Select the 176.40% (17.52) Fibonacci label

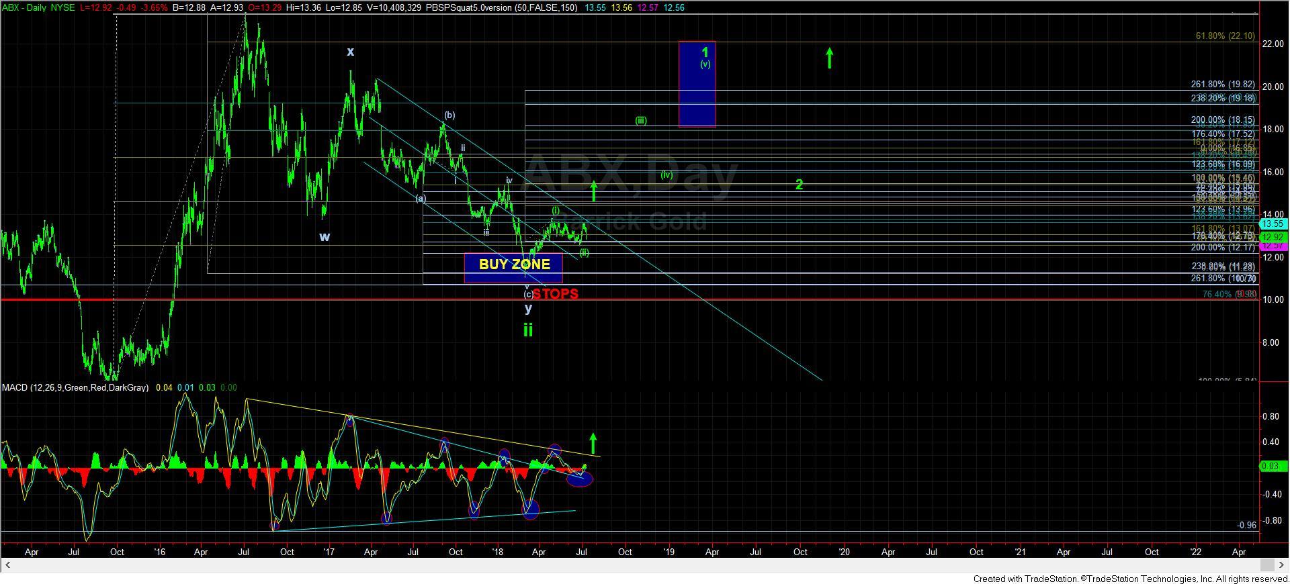1222,134
